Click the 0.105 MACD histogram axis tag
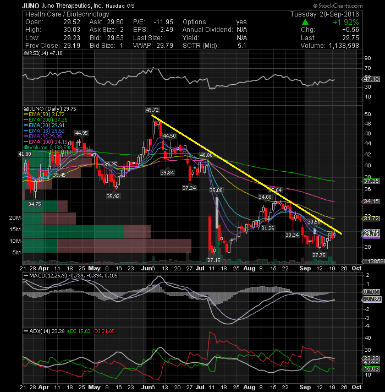The height and width of the screenshot is (392, 385). pos(371,292)
